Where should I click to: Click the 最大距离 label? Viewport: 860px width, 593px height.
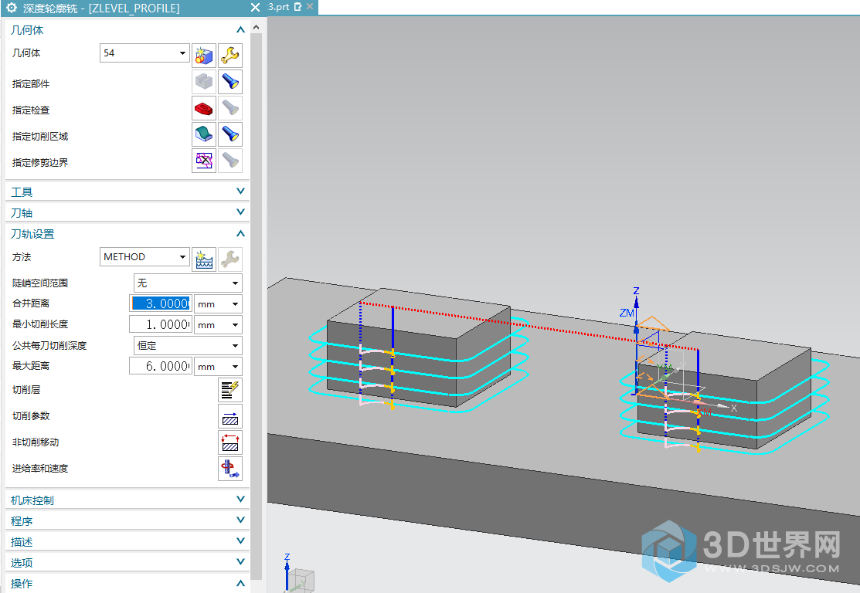[x=31, y=366]
